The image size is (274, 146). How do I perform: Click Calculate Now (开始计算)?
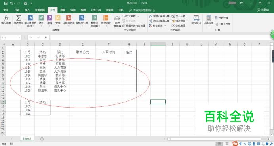(221, 18)
